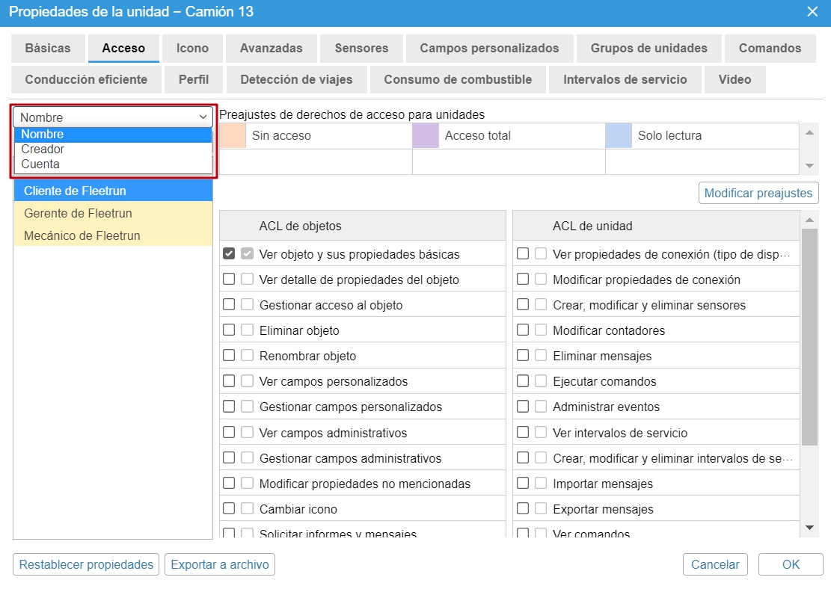Open the Intervalos de servicio tab

625,79
